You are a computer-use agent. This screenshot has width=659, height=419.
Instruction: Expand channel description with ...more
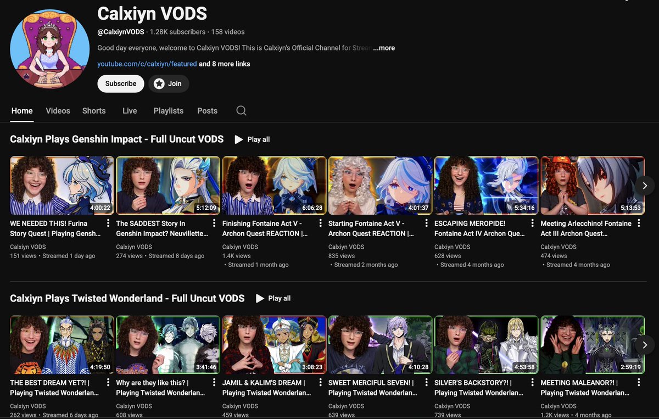(x=384, y=48)
